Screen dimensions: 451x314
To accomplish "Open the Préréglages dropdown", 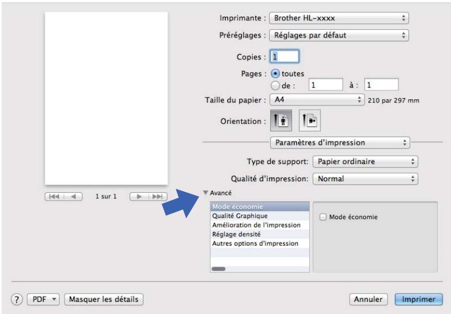I will pos(339,35).
